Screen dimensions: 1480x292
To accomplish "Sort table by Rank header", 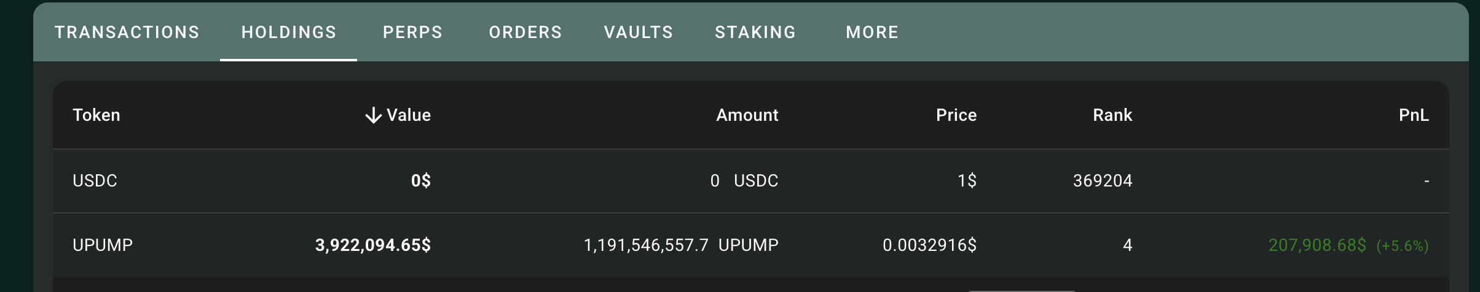I will (1112, 115).
